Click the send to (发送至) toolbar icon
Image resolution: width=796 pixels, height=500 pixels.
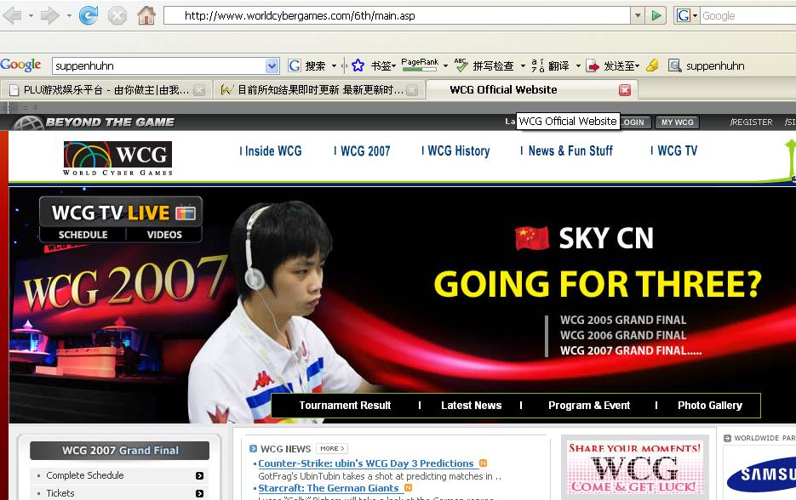(593, 65)
